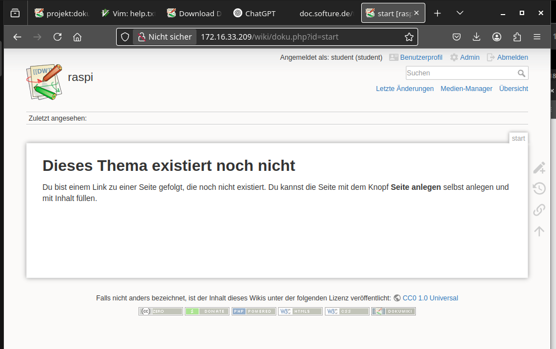Click the Suchen search field
556x349 pixels.
(459, 73)
